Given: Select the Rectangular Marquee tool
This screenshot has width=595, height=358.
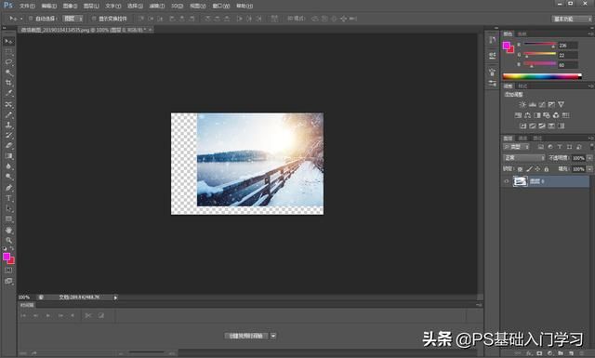Looking at the screenshot, I should click(8, 52).
